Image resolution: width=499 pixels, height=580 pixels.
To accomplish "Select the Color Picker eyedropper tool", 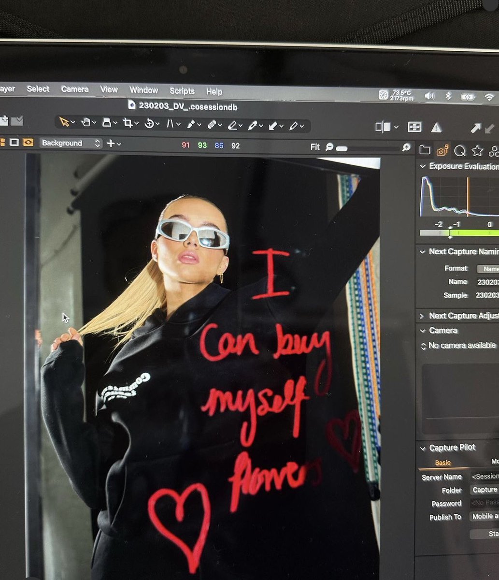I will point(253,126).
